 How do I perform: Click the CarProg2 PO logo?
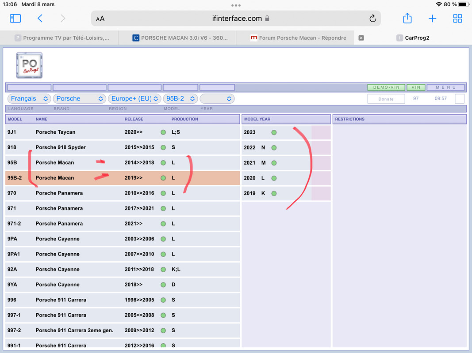pos(29,65)
